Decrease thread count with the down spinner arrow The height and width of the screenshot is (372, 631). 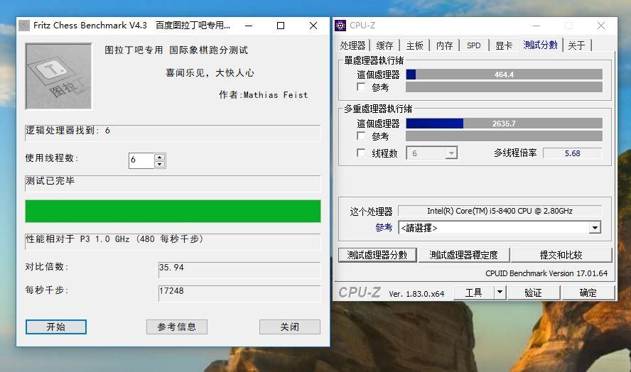(x=160, y=164)
